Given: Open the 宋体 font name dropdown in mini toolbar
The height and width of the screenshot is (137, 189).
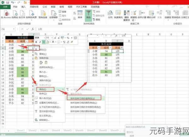Looking at the screenshot, I should [x=44, y=38].
